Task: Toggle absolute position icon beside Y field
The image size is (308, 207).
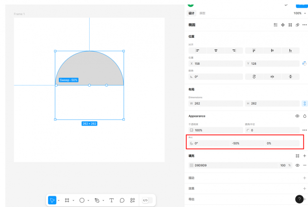Action: click(x=304, y=63)
